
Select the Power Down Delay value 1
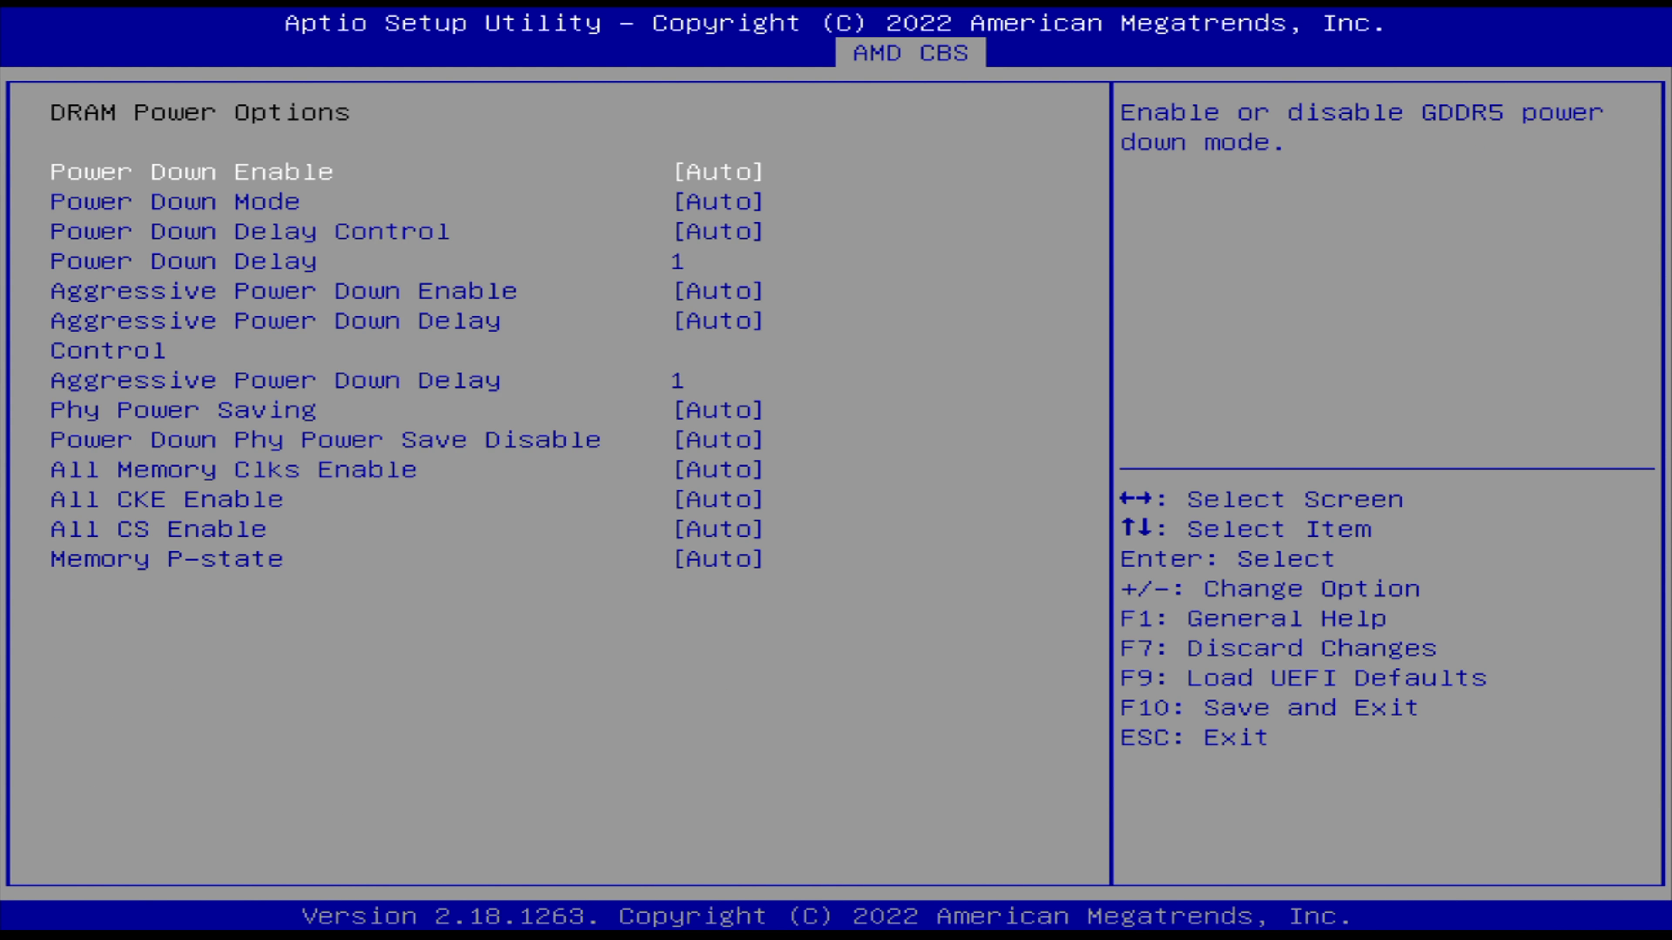pos(677,262)
